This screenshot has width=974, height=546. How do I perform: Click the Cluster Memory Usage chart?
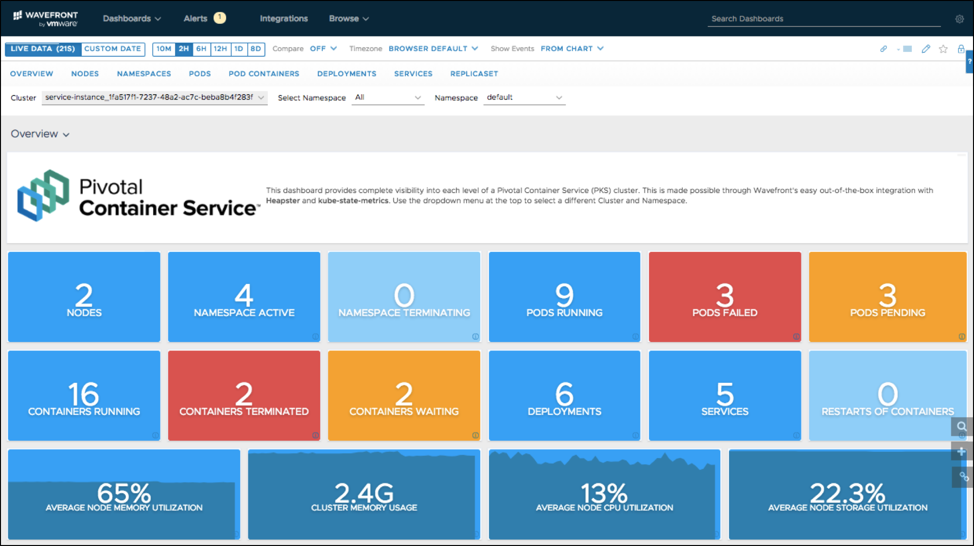point(364,494)
